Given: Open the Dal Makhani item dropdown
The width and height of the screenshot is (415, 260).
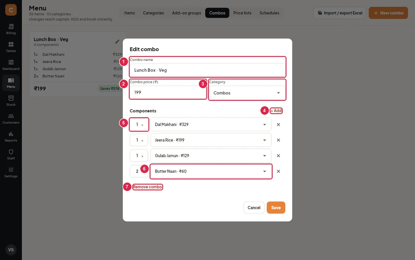Looking at the screenshot, I should [x=211, y=124].
